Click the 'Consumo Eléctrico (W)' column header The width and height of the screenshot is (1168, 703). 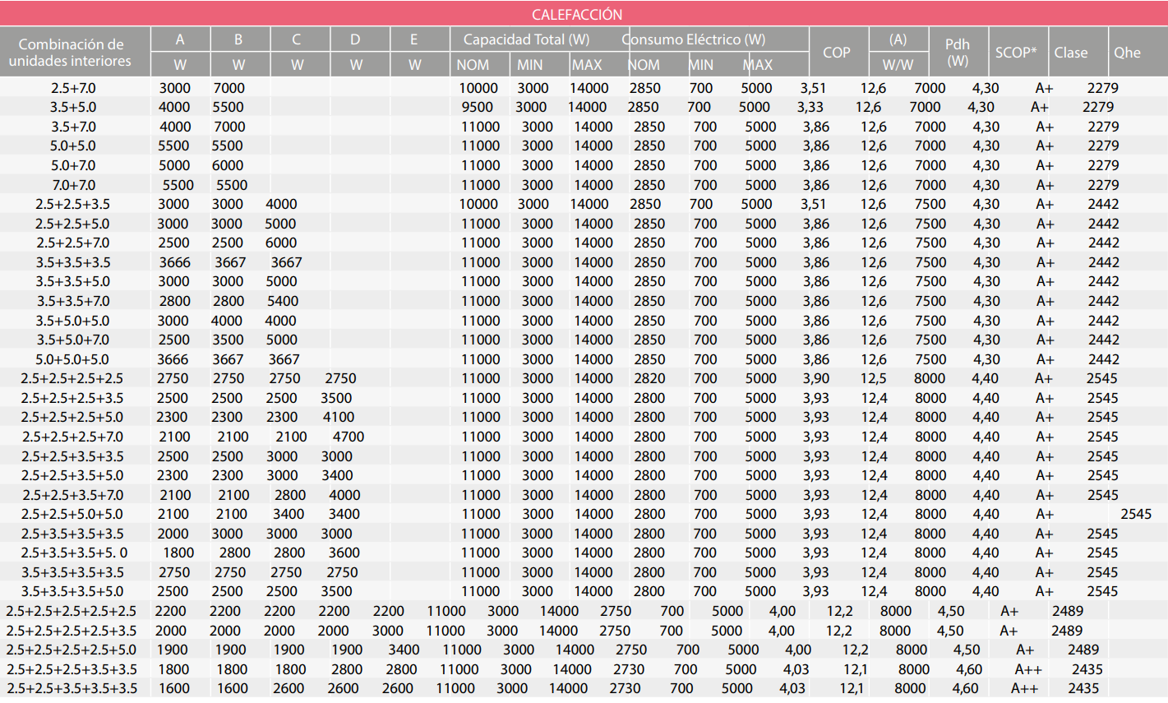(694, 39)
